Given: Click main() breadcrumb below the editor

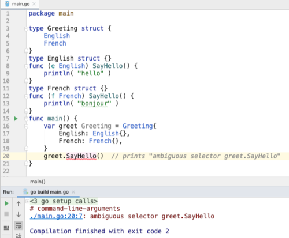Looking at the screenshot, I should [x=38, y=182].
